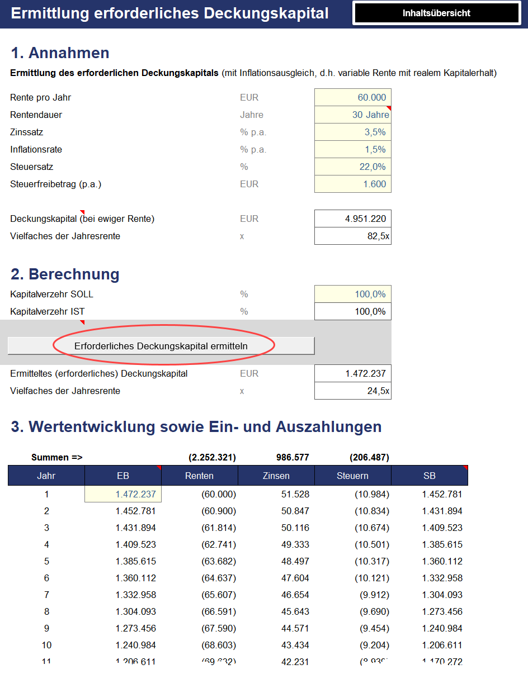
Task: Select the Kapitalverzehr IST value cell
Action: click(353, 311)
